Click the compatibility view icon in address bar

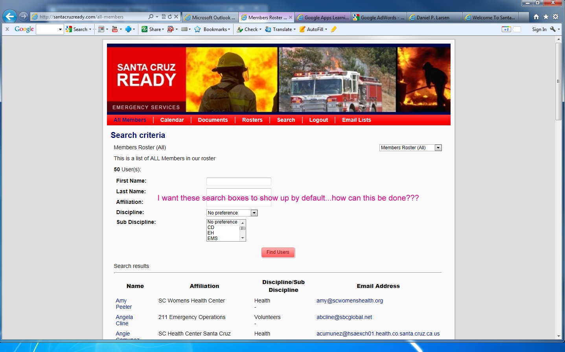click(164, 17)
